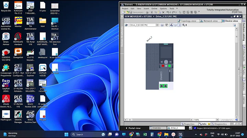The image size is (247, 138).
Task: Create a new project in TIA Portal toolbar
Action: click(123, 12)
